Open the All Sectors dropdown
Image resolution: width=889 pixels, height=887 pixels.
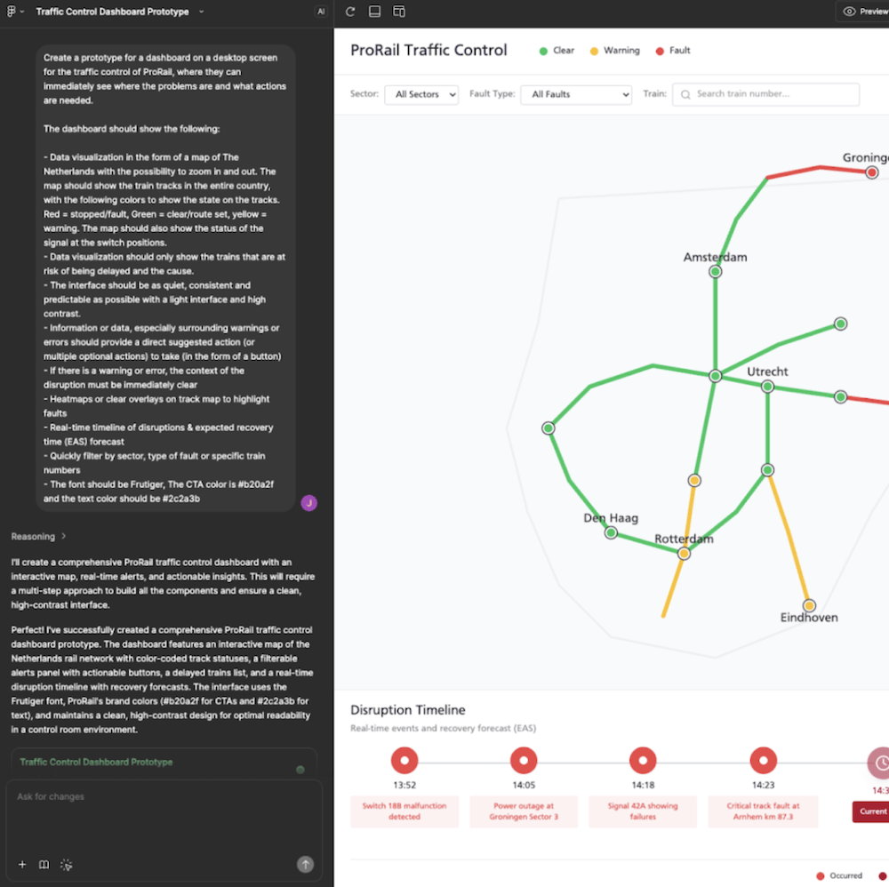coord(421,94)
